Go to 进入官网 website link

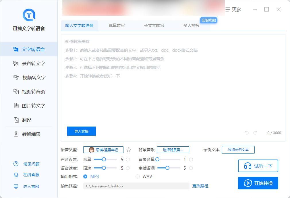coord(26,187)
